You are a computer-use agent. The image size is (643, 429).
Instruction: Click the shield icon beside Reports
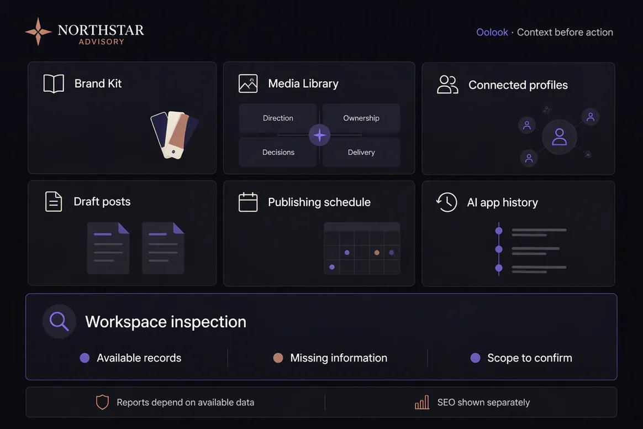[x=102, y=402]
